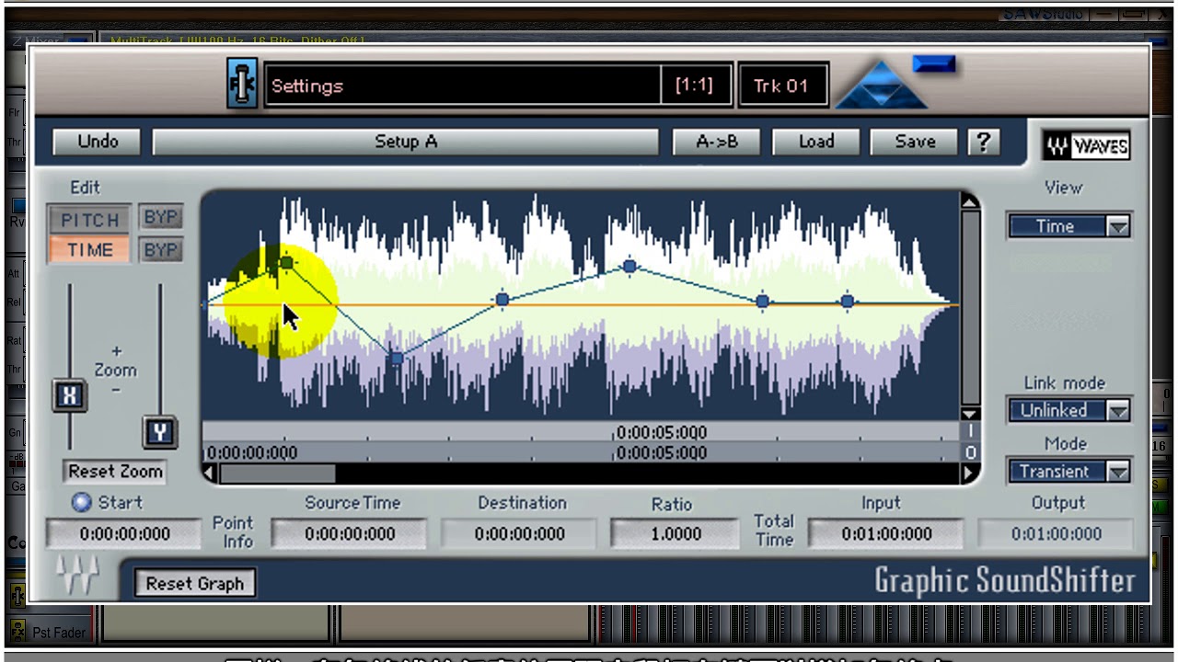Click the [1:1] indicator box
The height and width of the screenshot is (662, 1178).
(695, 86)
